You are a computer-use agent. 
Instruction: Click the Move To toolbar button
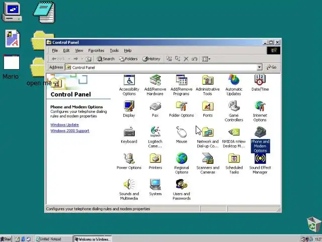169,59
